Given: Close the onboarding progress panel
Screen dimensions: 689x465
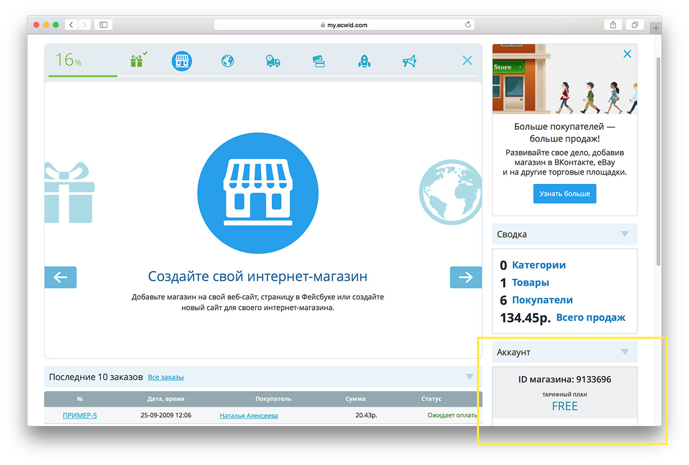Looking at the screenshot, I should click(x=467, y=60).
